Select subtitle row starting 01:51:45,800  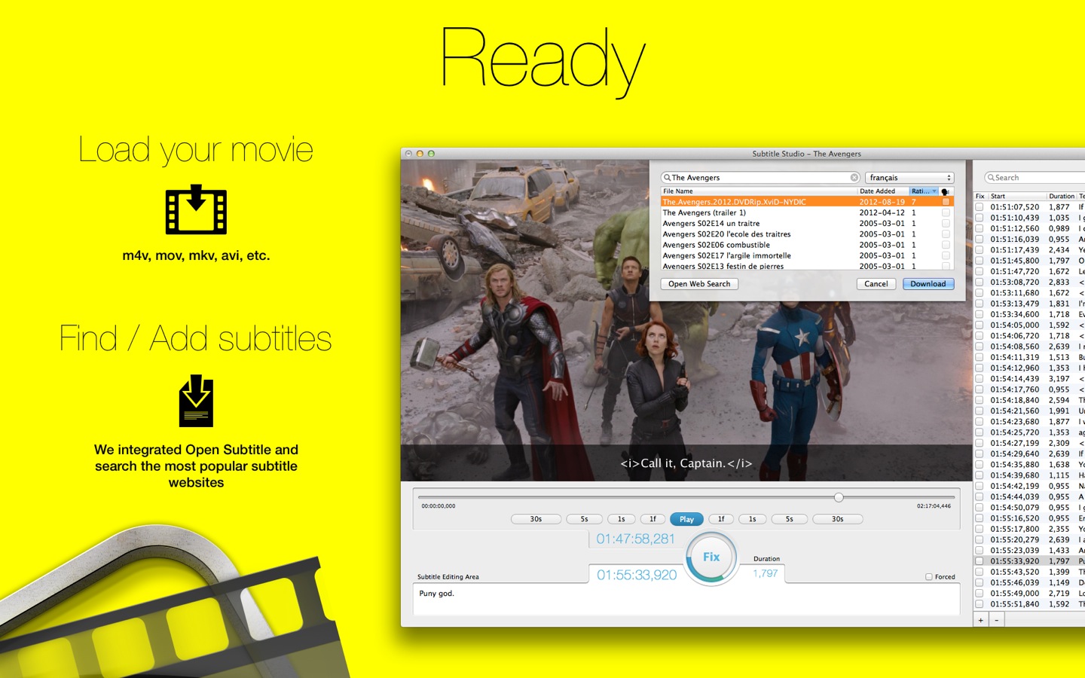1029,261
